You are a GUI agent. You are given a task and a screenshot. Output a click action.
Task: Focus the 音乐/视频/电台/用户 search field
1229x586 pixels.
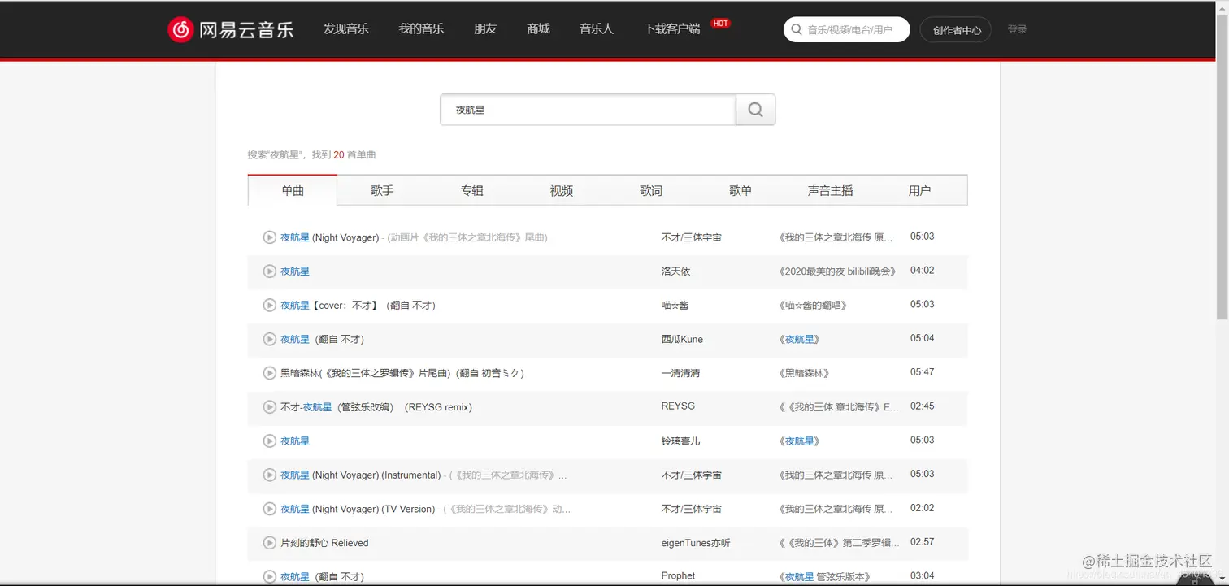849,30
